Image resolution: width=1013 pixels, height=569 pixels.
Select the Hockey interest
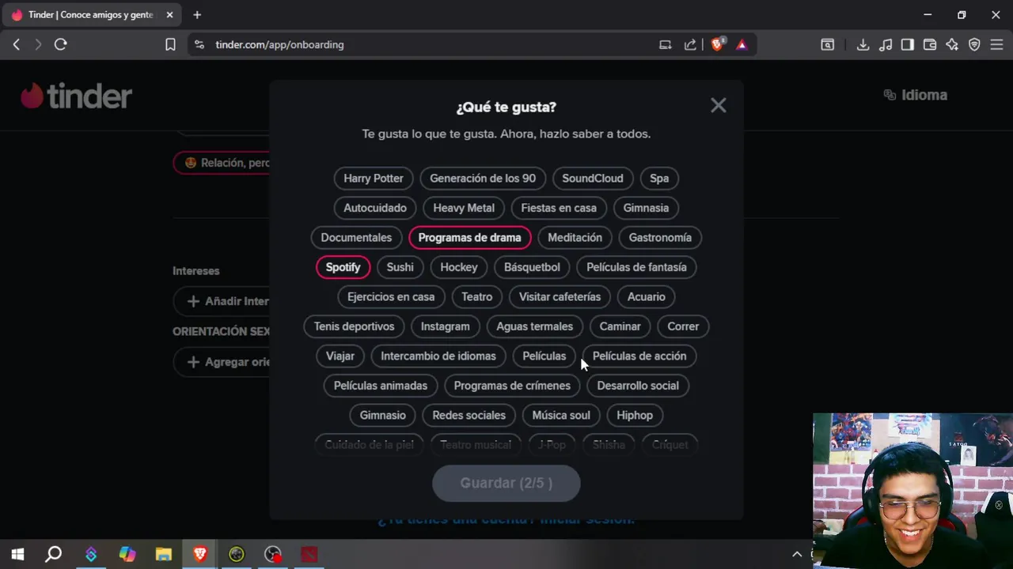point(459,267)
